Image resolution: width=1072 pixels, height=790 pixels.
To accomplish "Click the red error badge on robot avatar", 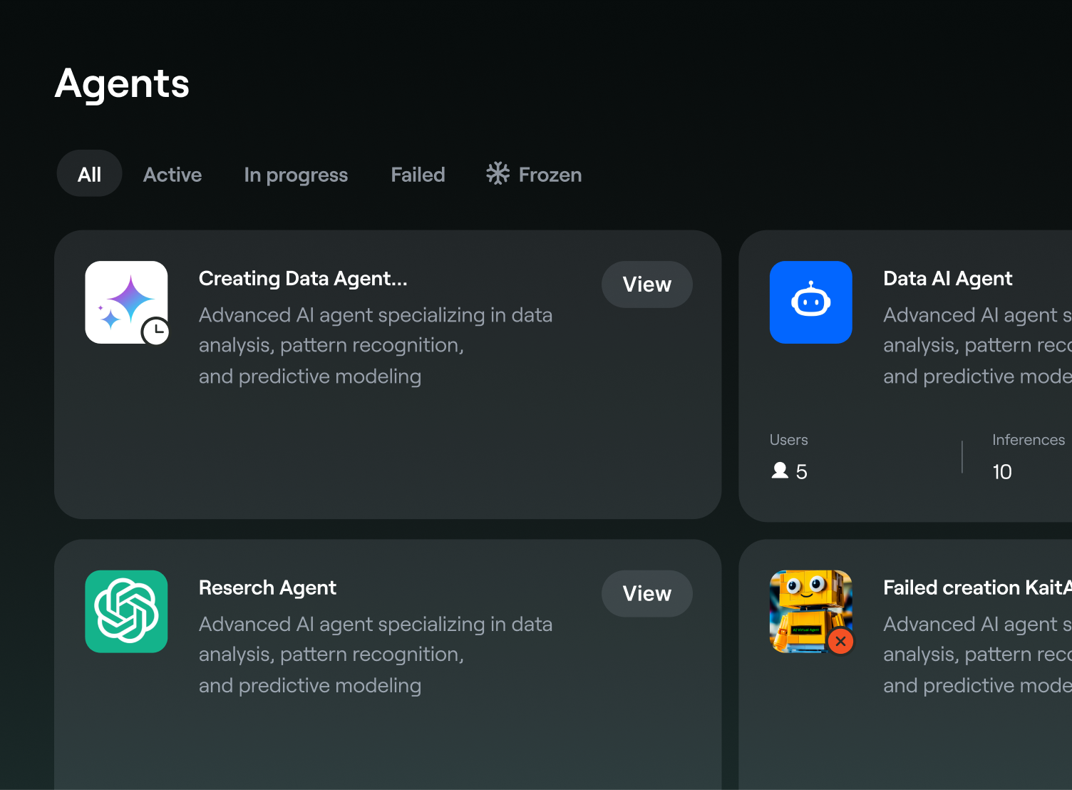I will [840, 641].
